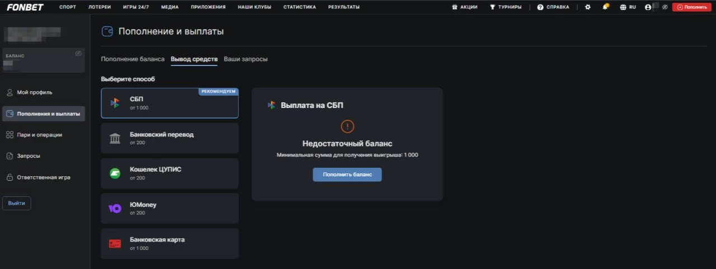This screenshot has width=716, height=269.
Task: Open RU language selector
Action: [628, 7]
